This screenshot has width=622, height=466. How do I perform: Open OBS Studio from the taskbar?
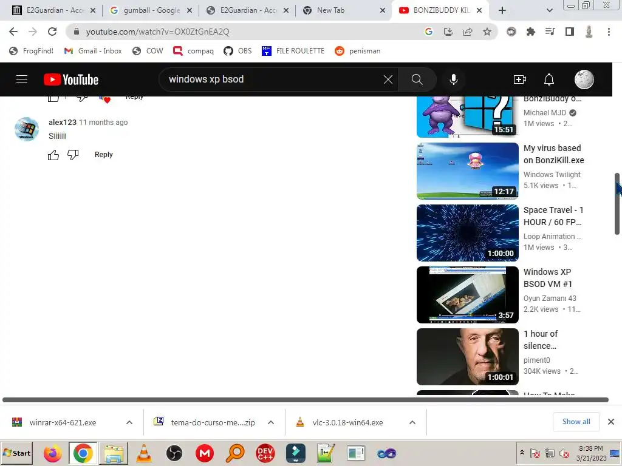[x=174, y=453]
